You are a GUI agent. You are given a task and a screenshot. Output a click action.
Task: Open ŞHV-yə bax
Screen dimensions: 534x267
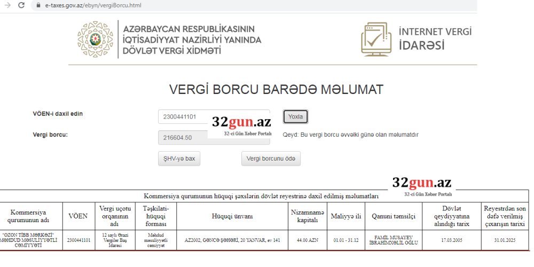pyautogui.click(x=179, y=159)
